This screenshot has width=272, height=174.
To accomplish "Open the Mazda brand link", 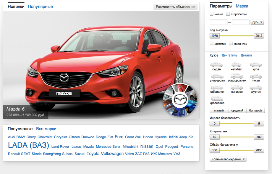I will (88, 147).
